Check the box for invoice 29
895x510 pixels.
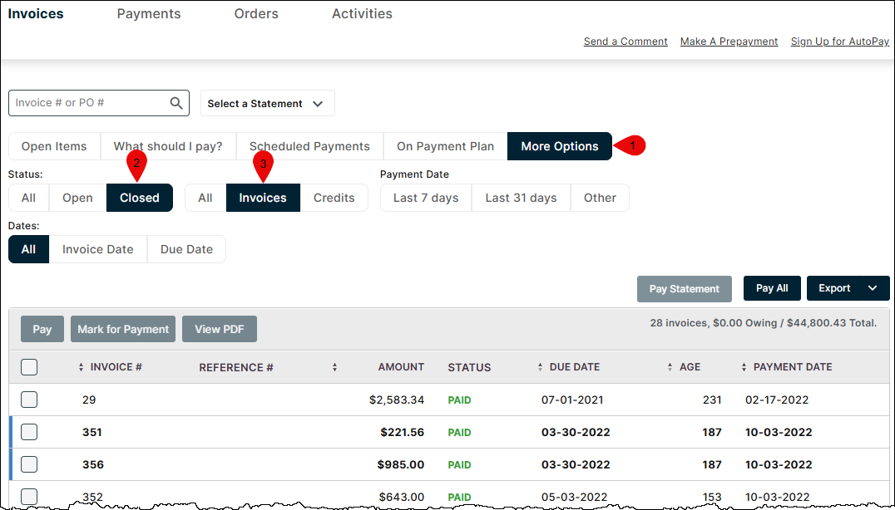(29, 400)
